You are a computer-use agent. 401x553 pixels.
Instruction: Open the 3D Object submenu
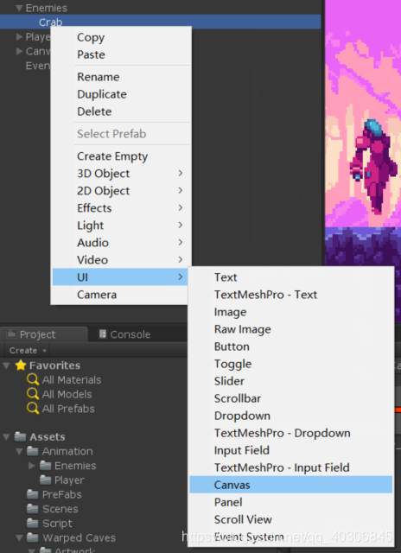tap(121, 174)
